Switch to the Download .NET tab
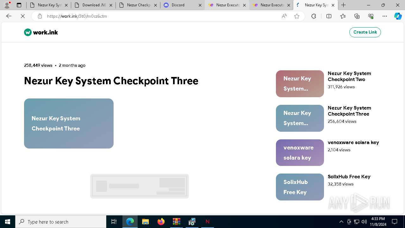The image size is (405, 228). 94,5
